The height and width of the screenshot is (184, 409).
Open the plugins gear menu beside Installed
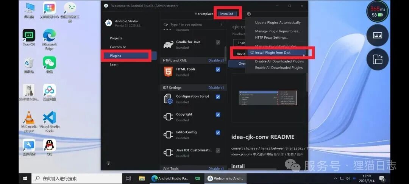click(248, 14)
